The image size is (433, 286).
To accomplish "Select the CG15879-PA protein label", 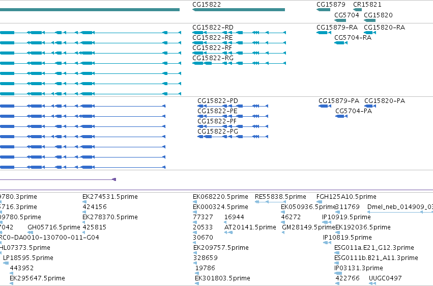I will [x=339, y=100].
